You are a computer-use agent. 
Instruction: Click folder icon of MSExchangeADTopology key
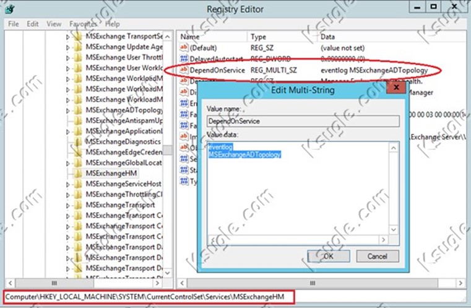[78, 110]
